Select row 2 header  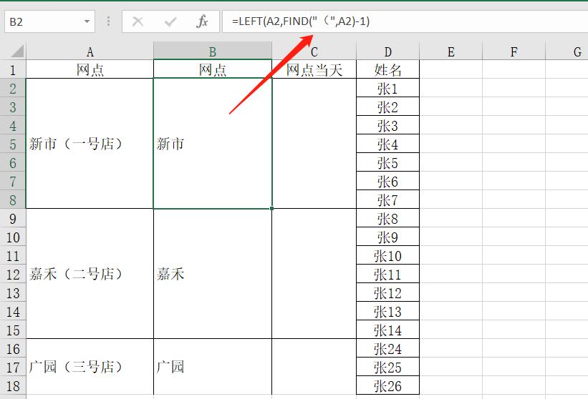point(13,89)
